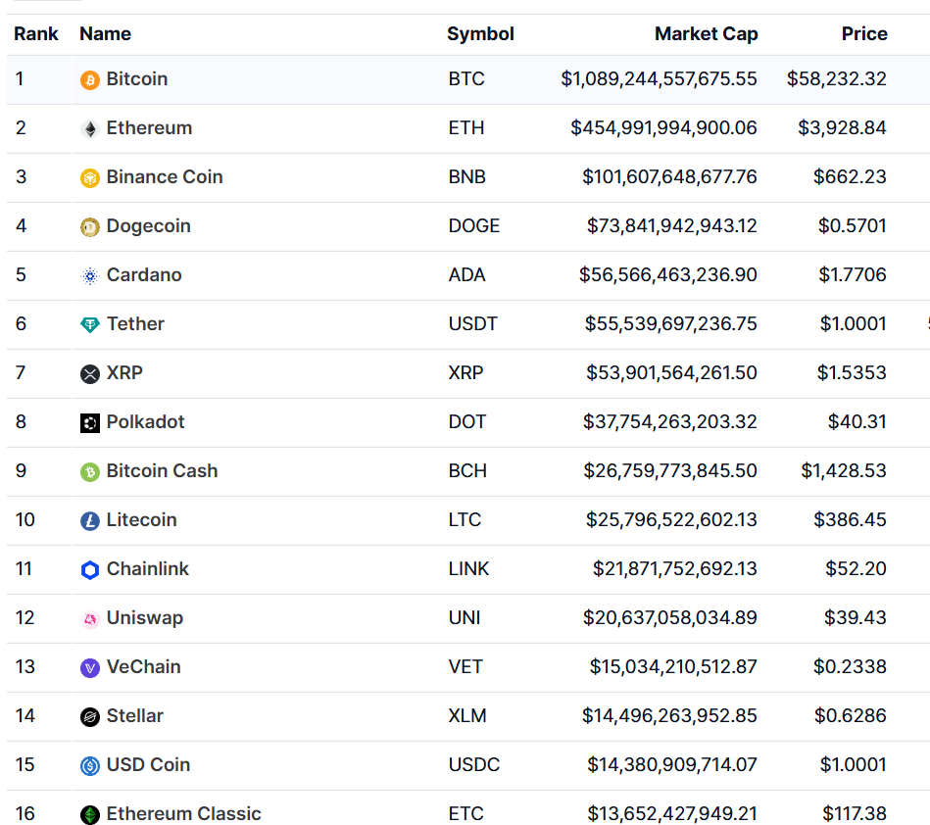Click the Cardano logo icon

(90, 276)
